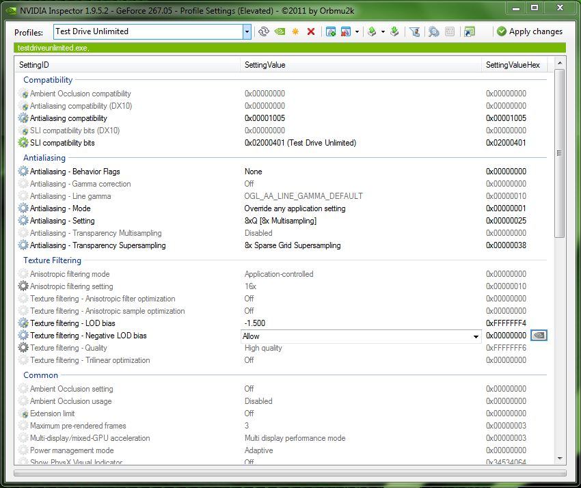Viewport: 581px width, 488px height.
Task: Select the 'High quality' value
Action: pos(263,348)
